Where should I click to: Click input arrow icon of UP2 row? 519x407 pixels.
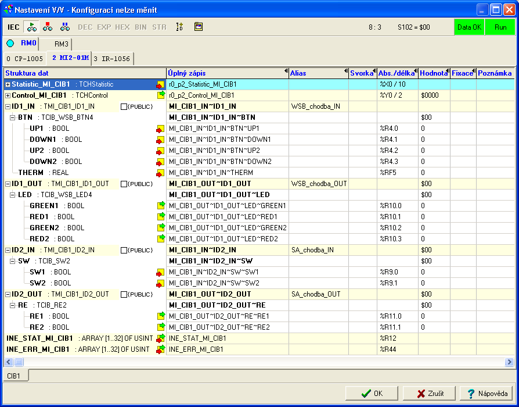(x=160, y=151)
